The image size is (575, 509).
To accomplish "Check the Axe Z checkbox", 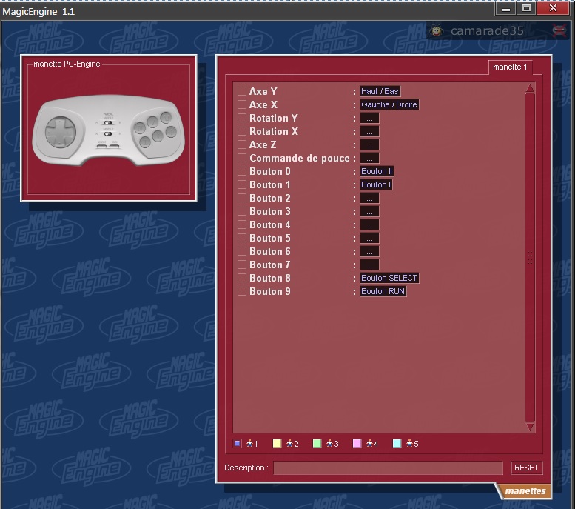I will coord(242,144).
